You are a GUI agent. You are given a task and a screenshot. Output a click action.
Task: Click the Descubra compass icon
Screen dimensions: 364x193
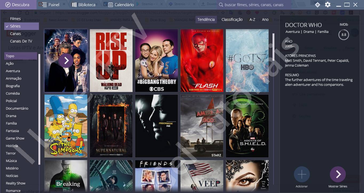(x=8, y=5)
